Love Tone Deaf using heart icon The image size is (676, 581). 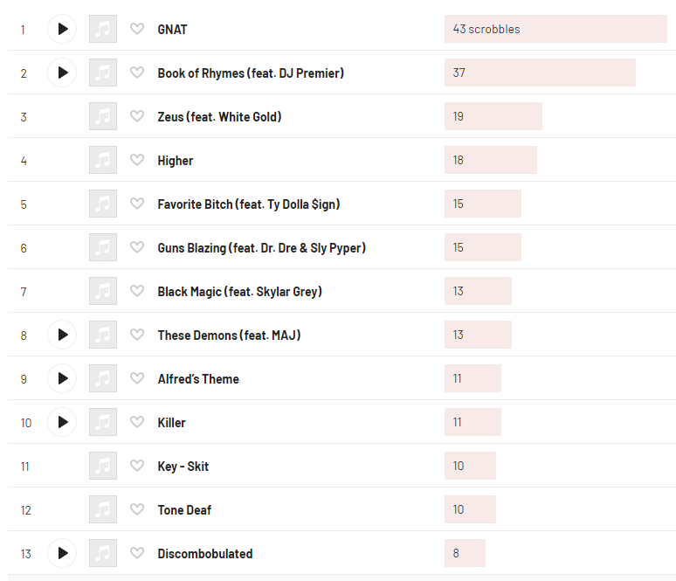click(x=137, y=509)
